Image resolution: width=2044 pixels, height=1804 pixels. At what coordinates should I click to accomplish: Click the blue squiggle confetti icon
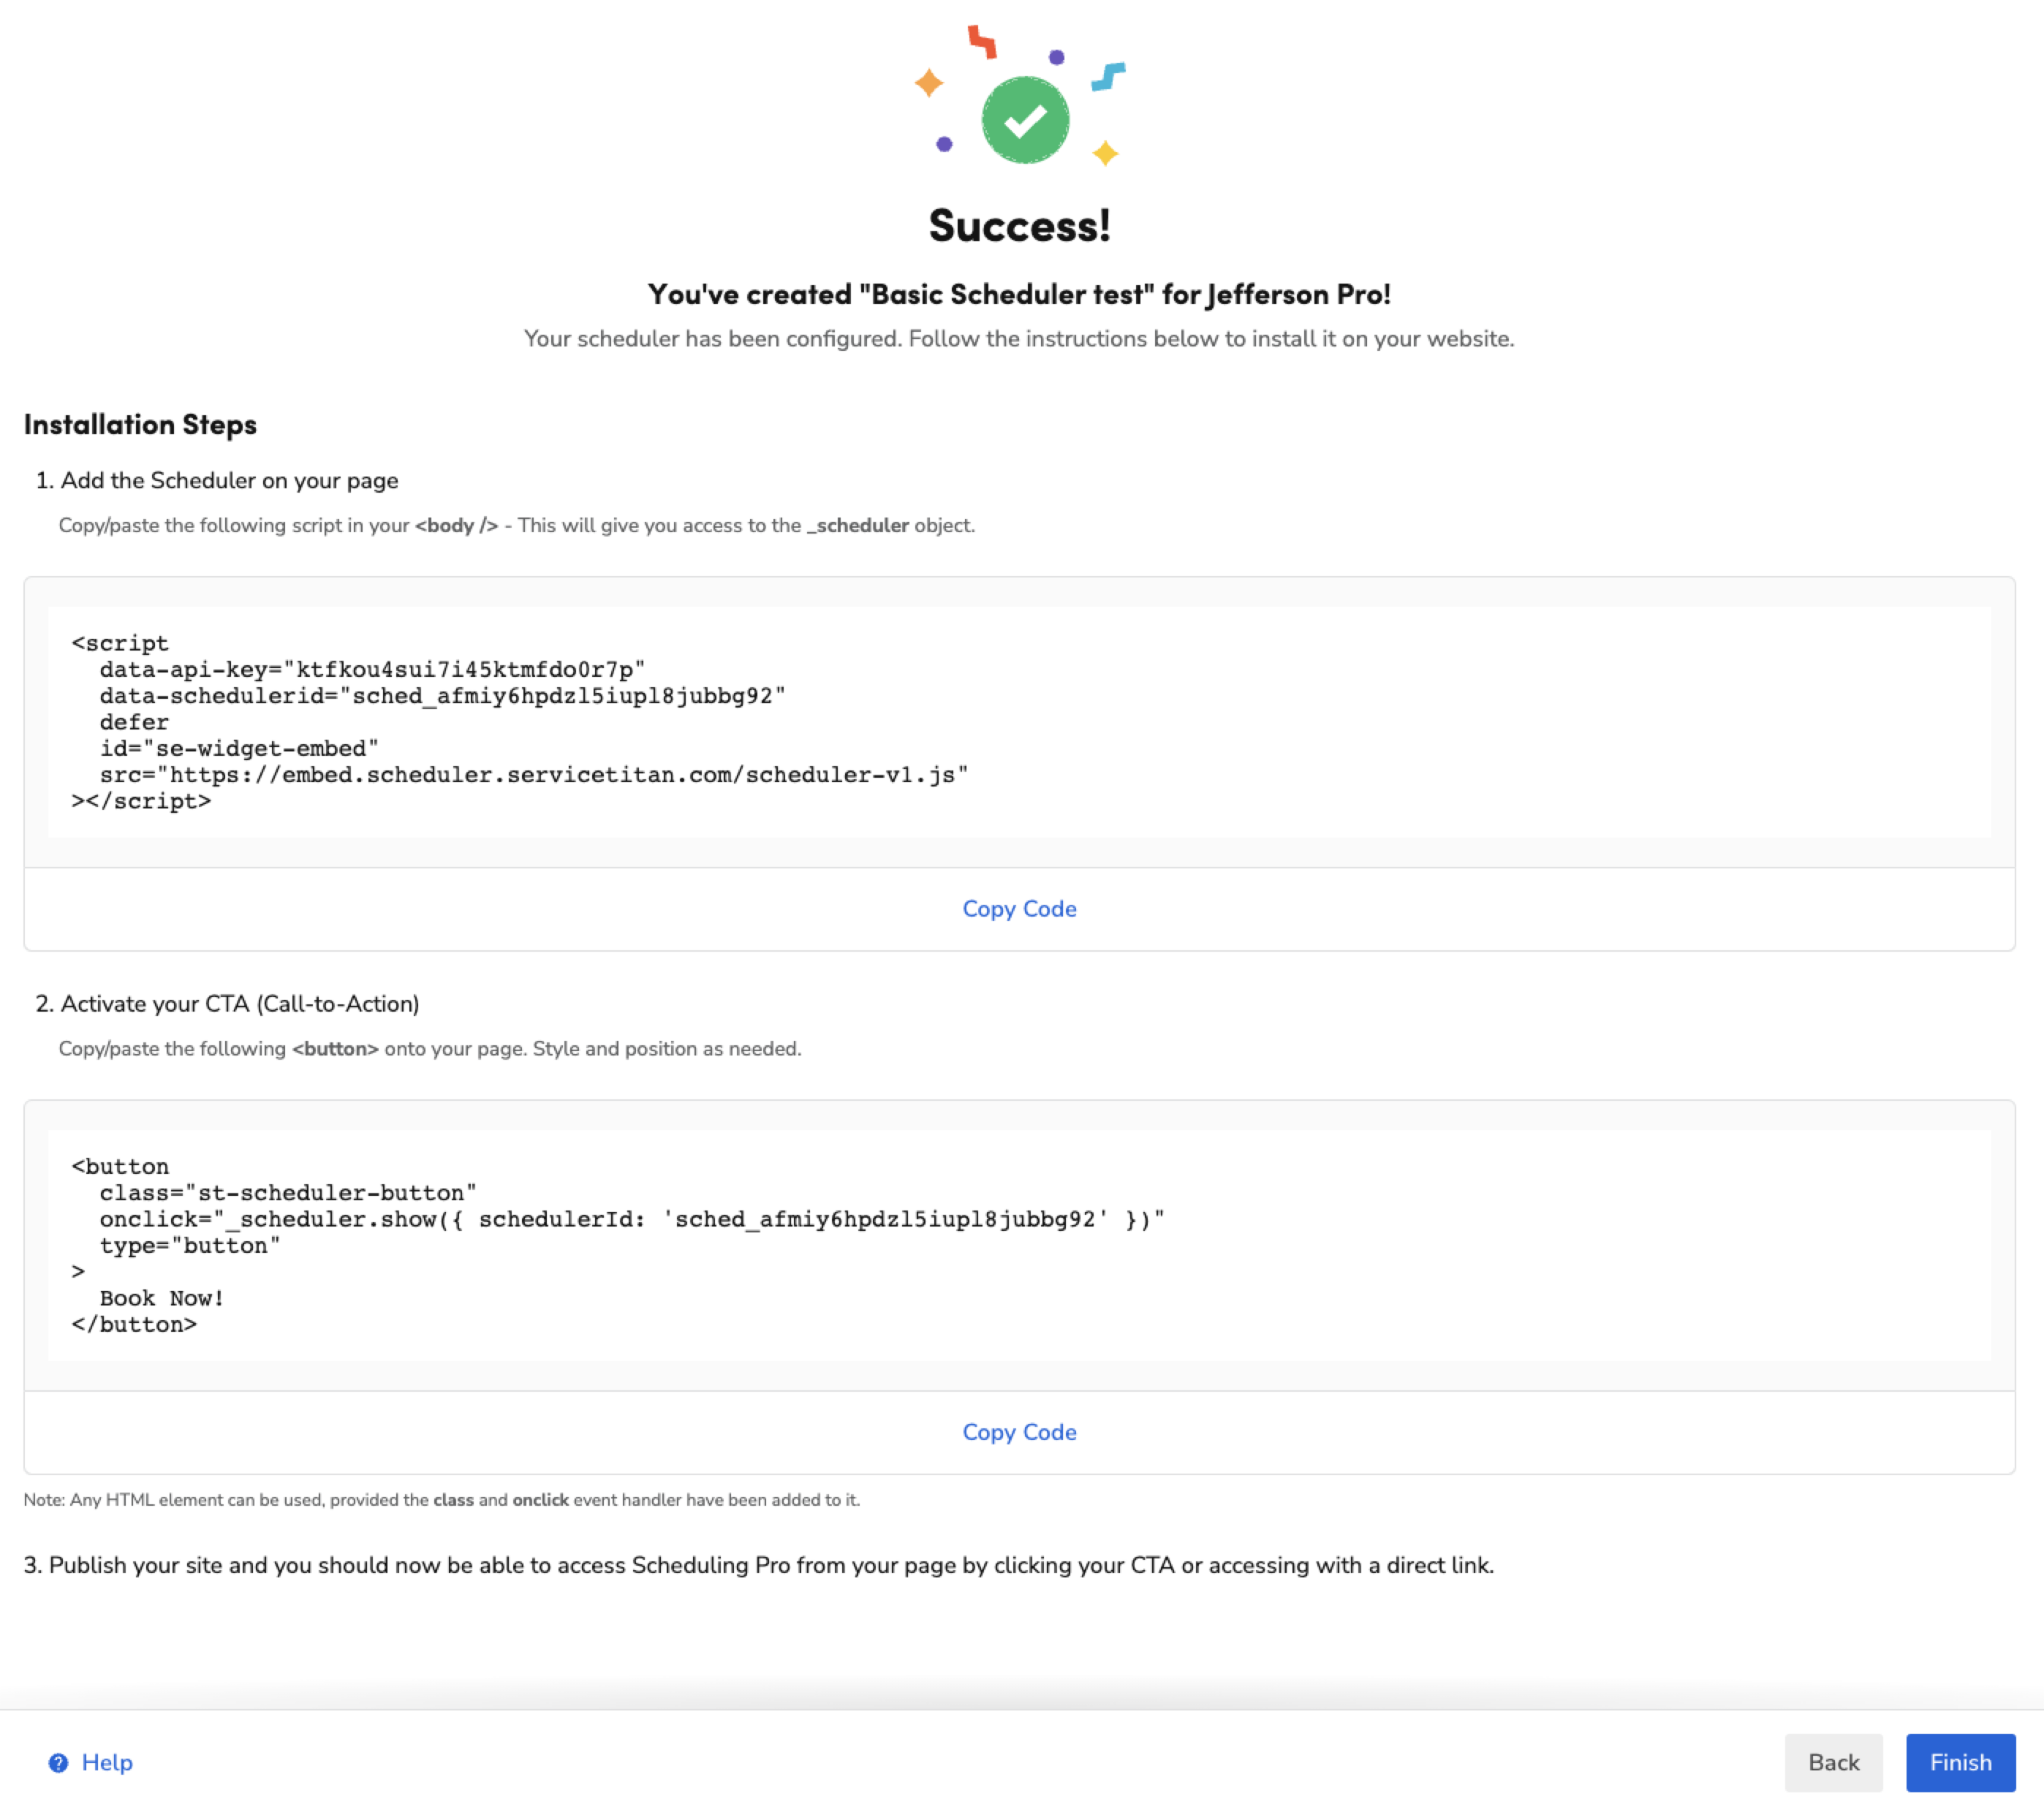(x=1108, y=76)
